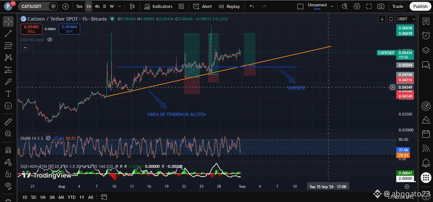Toggle EMA 50 indicator visibility eye
This screenshot has width=433, height=202.
click(x=49, y=40)
